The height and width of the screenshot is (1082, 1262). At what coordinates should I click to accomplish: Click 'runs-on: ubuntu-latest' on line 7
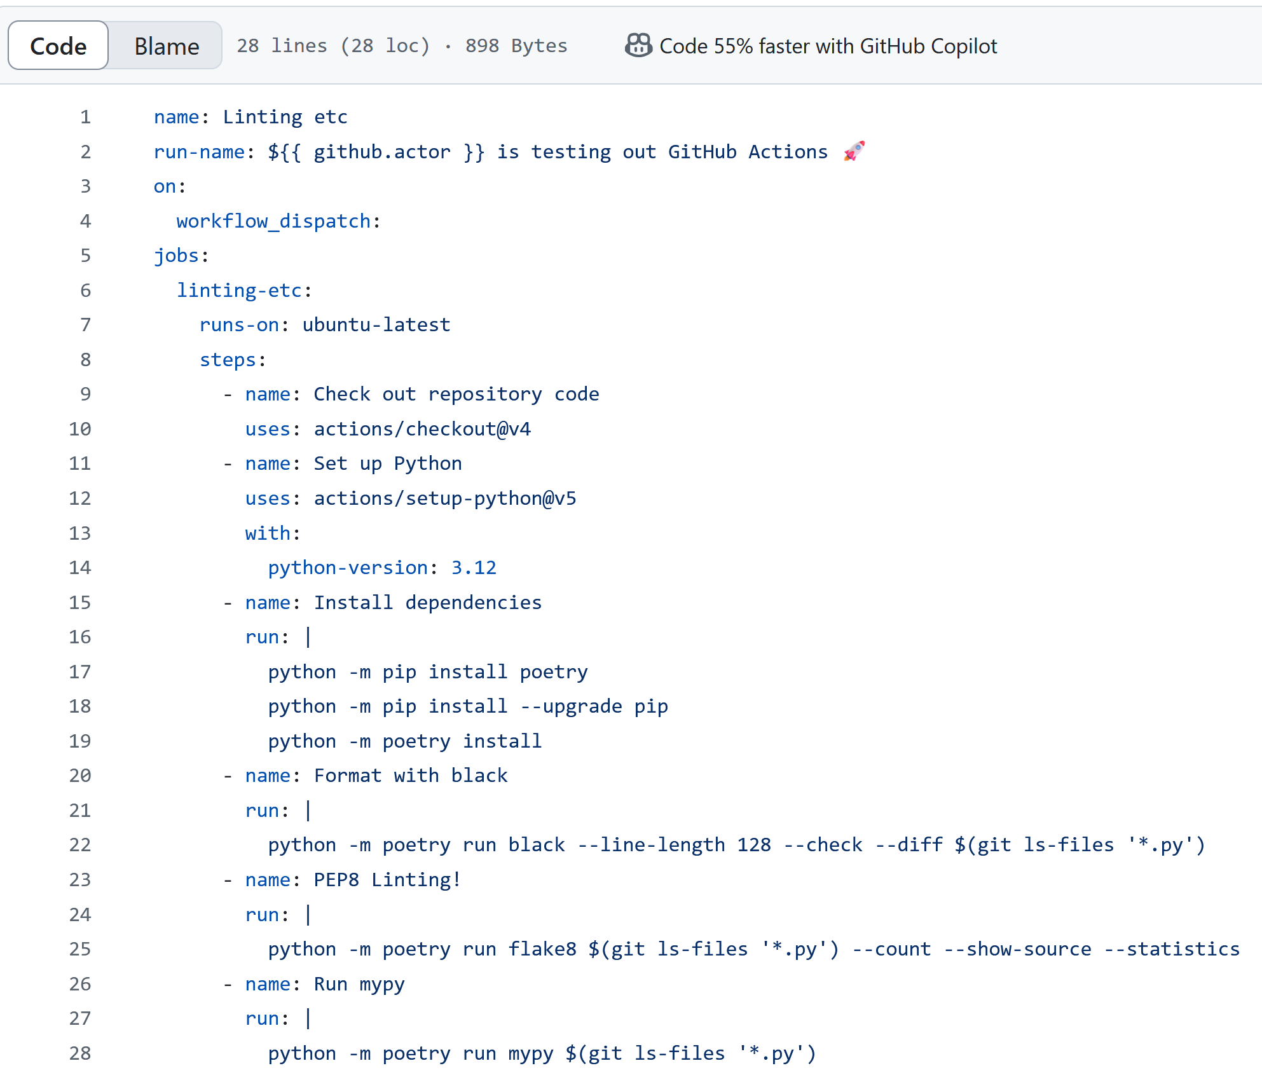(325, 324)
